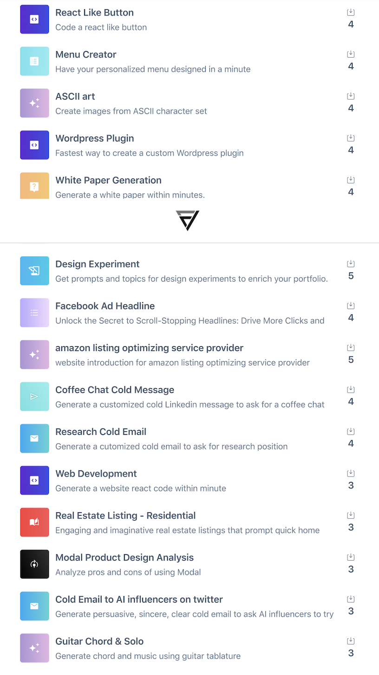The height and width of the screenshot is (675, 379).
Task: Click the Real Estate Listing book icon
Action: coord(34,522)
